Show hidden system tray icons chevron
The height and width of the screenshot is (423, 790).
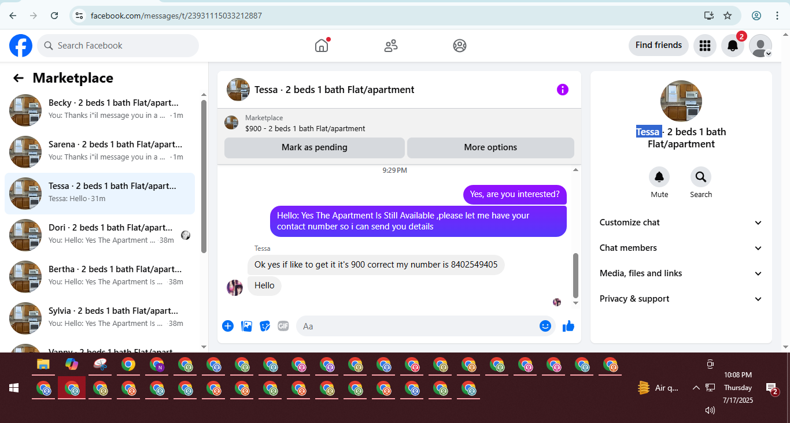click(696, 388)
